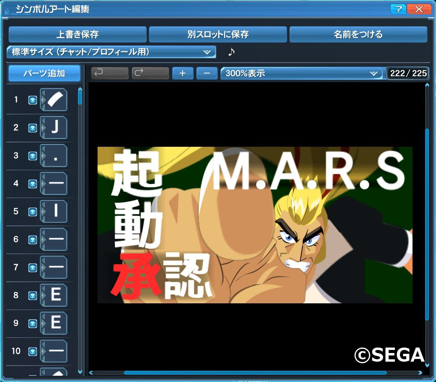Open the 標準サイズ size dropdown
Image resolution: width=436 pixels, height=382 pixels.
coord(111,52)
